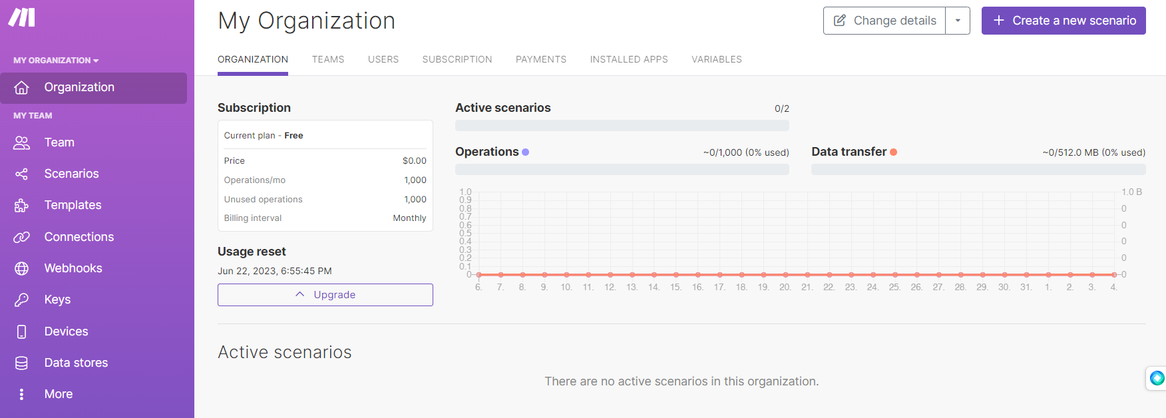Click the Team people icon
Screen dimensions: 1166x418
(x=22, y=142)
